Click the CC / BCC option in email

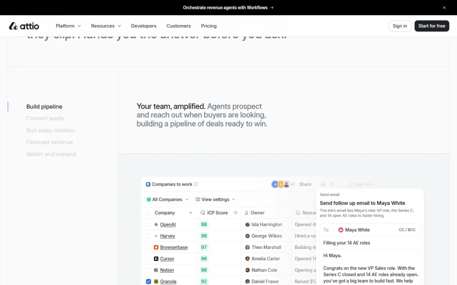(x=407, y=230)
